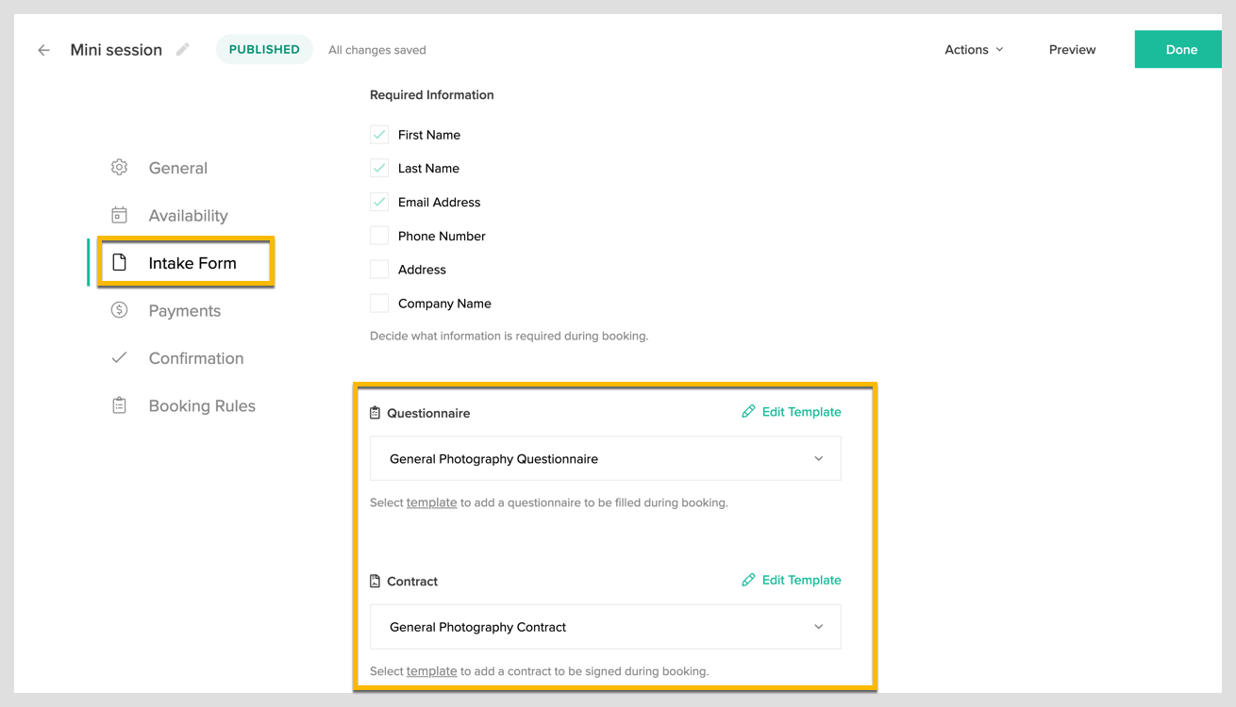The image size is (1236, 707).
Task: Click the Required Information heading
Action: (x=432, y=95)
